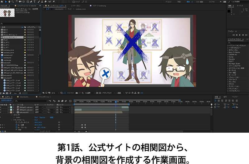Viewport: 249px width, 164px height.
Task: Select the Camera tool
Action: [x=20, y=2]
